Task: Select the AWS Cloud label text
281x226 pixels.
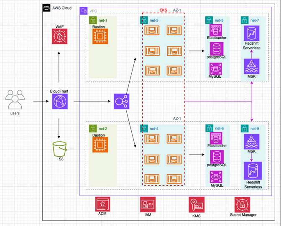Action: coord(62,8)
